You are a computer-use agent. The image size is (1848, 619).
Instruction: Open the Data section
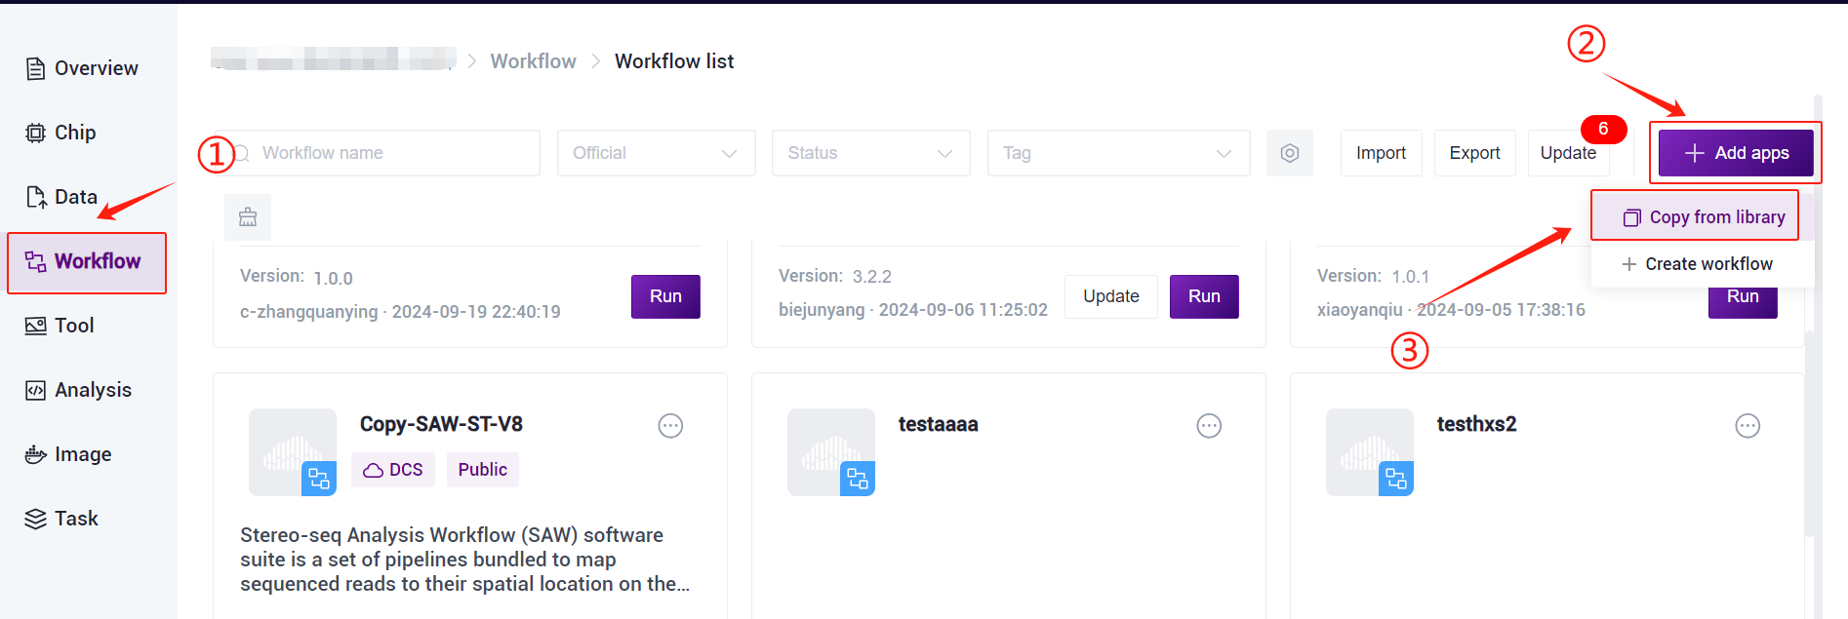[61, 197]
